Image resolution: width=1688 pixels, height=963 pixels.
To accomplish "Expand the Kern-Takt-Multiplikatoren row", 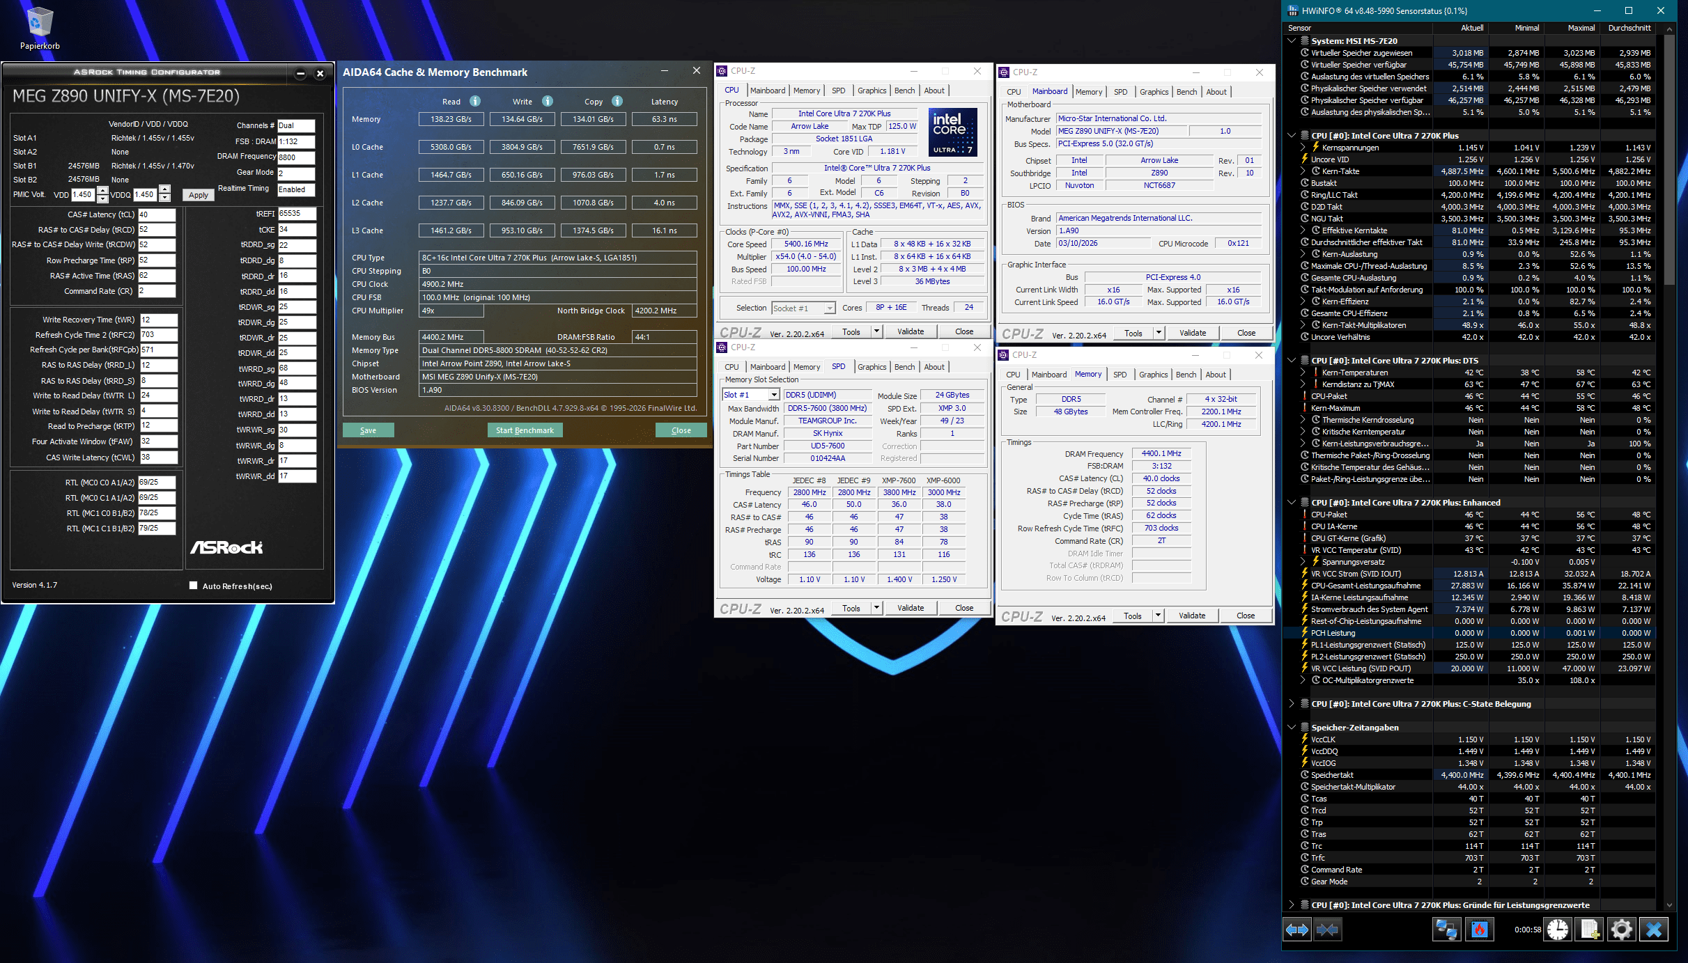I will 1303,325.
